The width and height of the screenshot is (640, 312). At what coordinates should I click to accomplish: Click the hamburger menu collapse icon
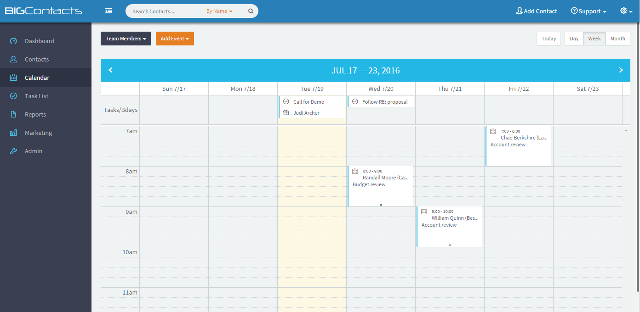tap(109, 11)
